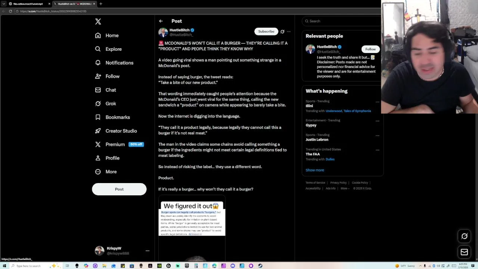Viewport: 478px width, 269px height.
Task: Expand the footer More menu
Action: pyautogui.click(x=345, y=188)
